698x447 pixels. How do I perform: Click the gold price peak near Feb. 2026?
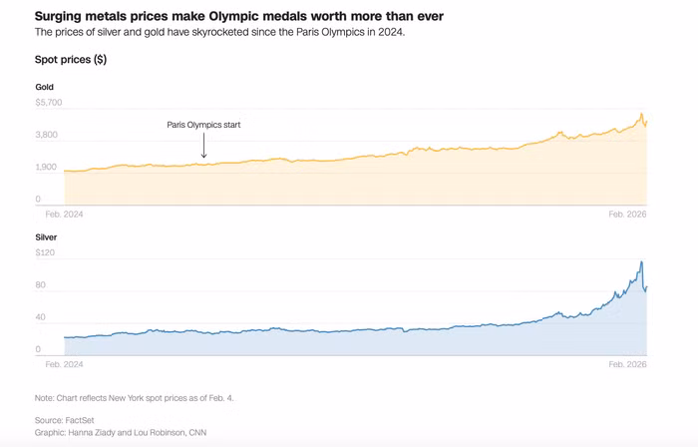coord(641,115)
